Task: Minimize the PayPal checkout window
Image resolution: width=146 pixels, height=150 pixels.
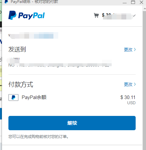Action: pos(125,2)
